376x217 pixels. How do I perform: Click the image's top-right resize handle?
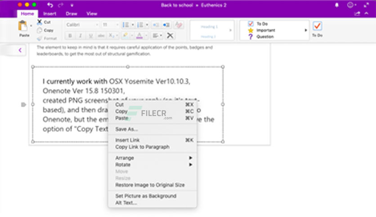pos(223,67)
